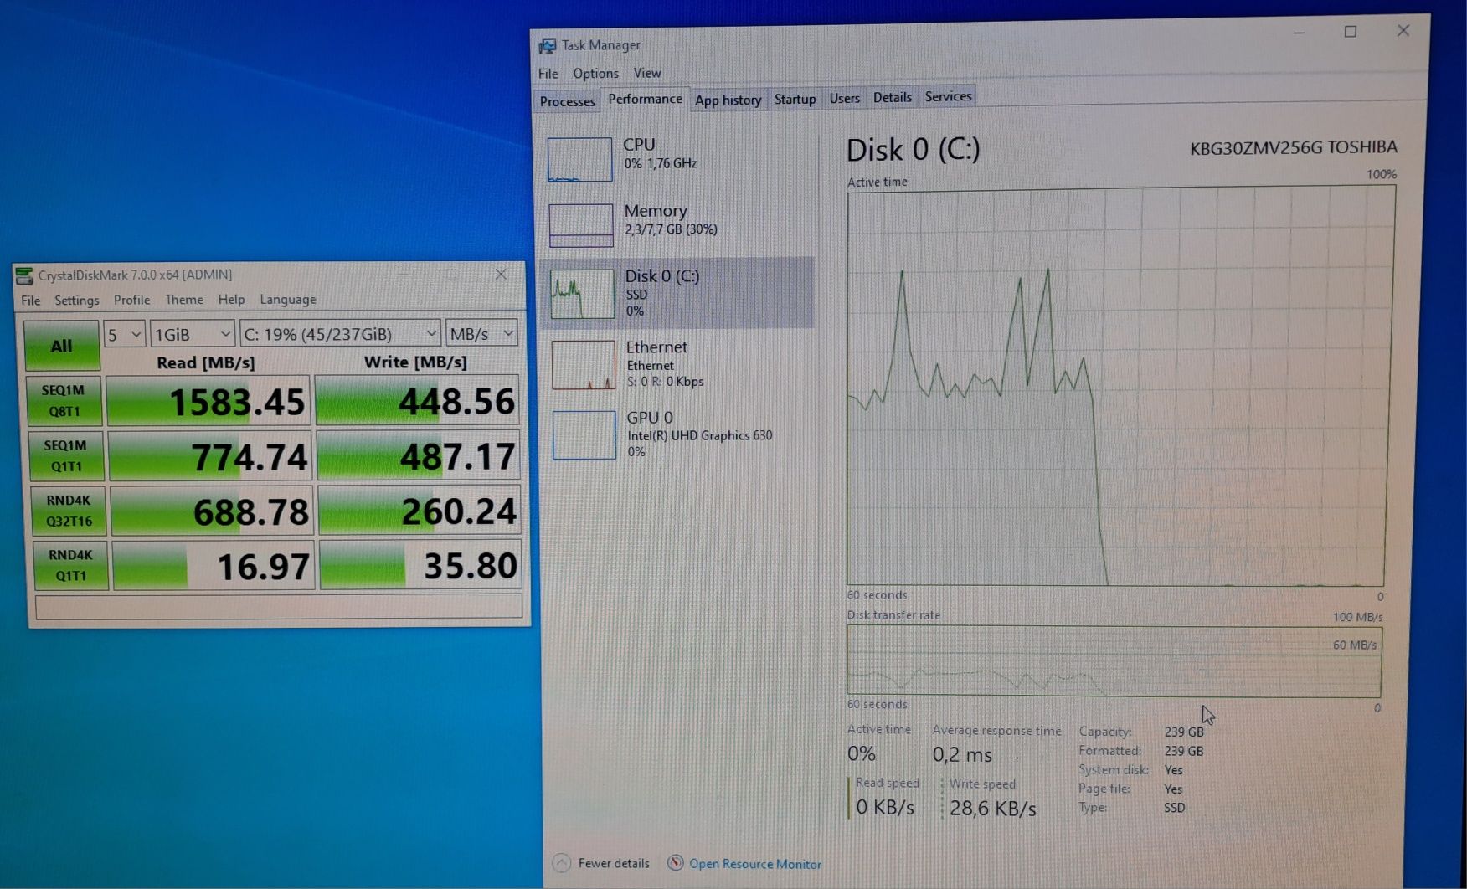Close the Task Manager window
1467x889 pixels.
point(1403,31)
